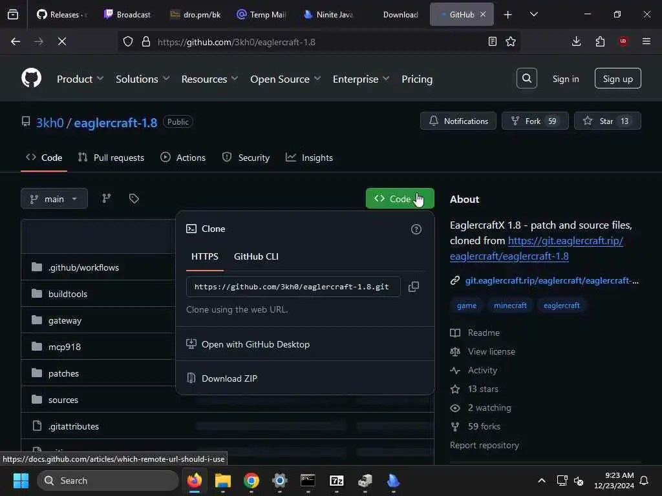Switch to the Releases browser tab
Screen dimensions: 662x496
pos(61,14)
